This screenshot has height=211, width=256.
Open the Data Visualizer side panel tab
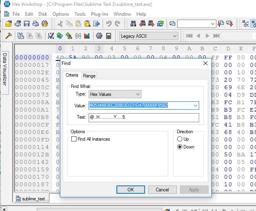click(5, 73)
